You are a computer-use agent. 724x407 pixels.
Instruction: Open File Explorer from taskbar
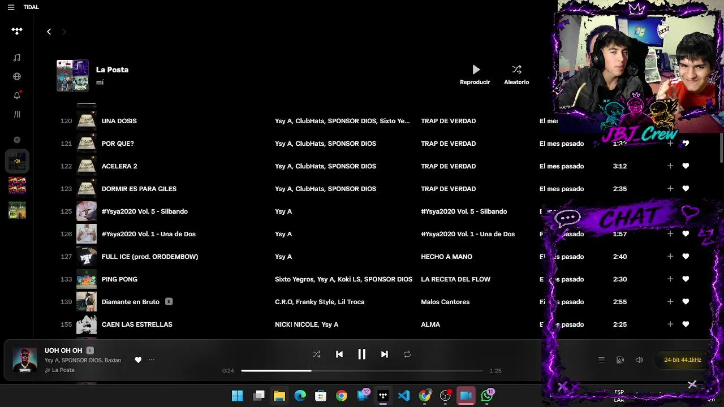[x=279, y=396]
